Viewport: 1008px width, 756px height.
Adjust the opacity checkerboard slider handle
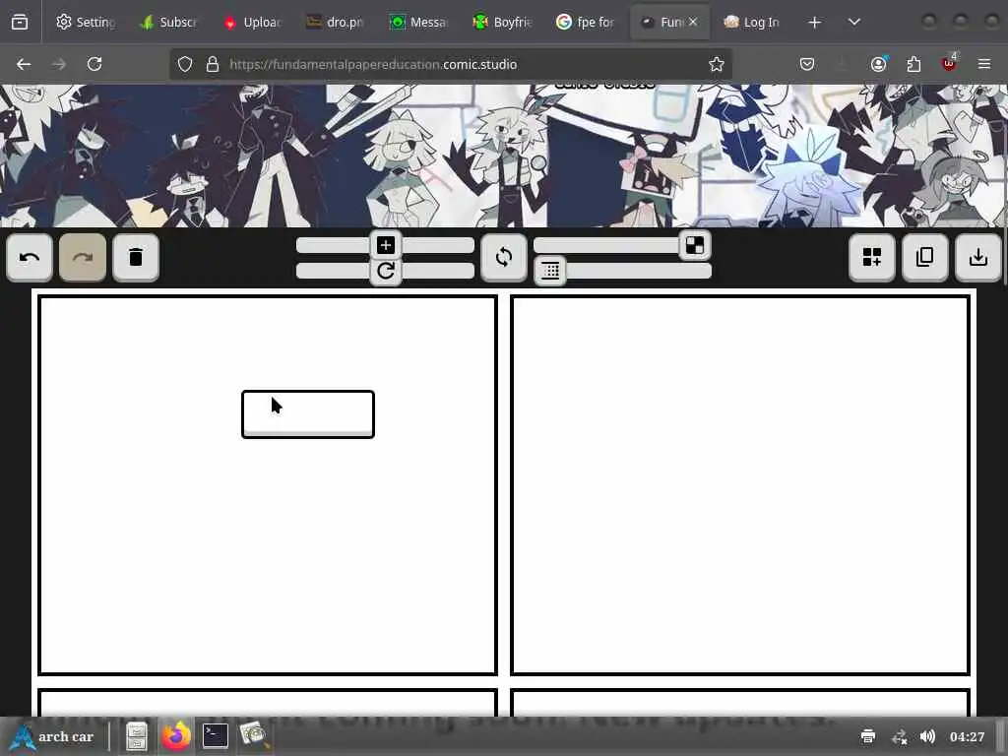(x=694, y=245)
